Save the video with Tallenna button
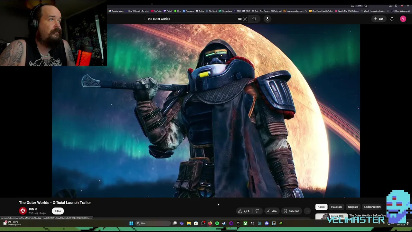Screen dimensions: 412x232 point(291,211)
